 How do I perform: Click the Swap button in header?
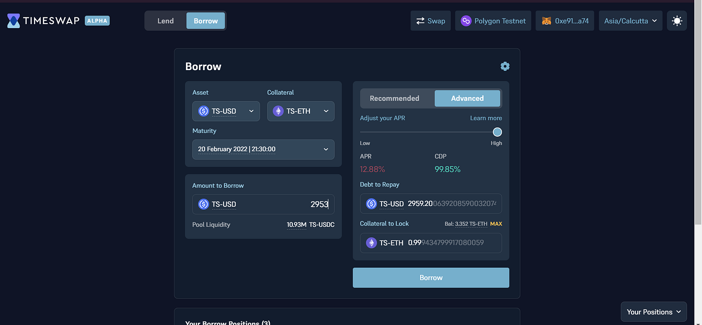click(431, 21)
